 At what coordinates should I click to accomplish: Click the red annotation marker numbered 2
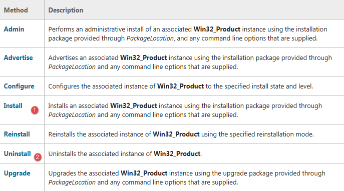[38, 157]
